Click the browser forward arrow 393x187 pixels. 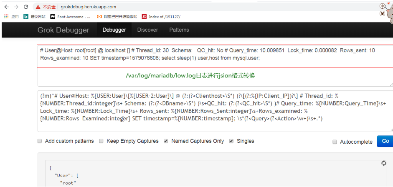coord(16,7)
